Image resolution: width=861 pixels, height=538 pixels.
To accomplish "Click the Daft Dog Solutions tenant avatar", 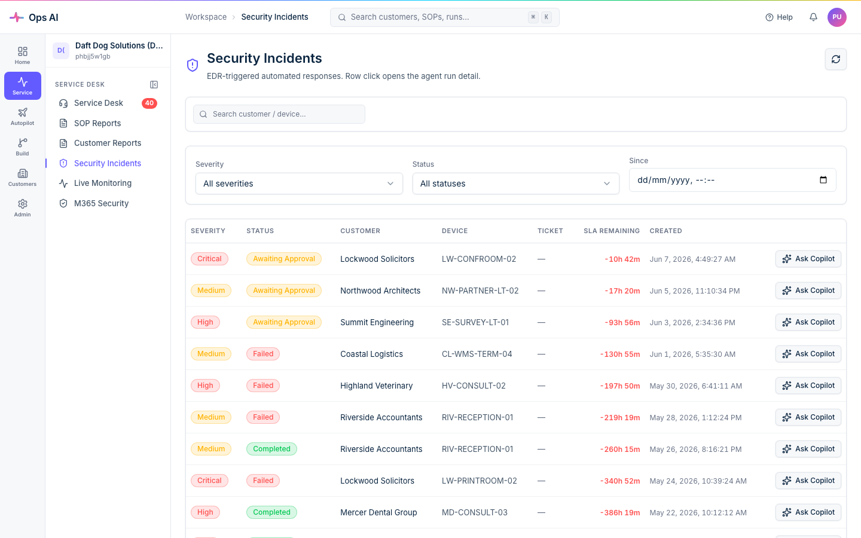I will (61, 51).
